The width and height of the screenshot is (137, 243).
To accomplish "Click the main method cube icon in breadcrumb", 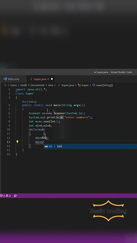I will coord(94,85).
